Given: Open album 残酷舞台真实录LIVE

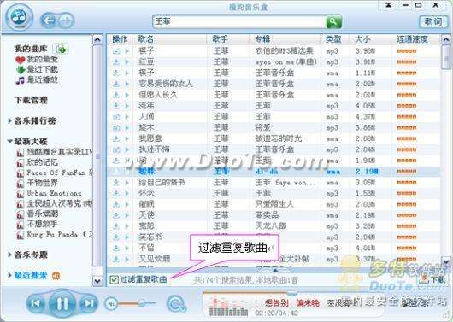Looking at the screenshot, I should [x=55, y=152].
